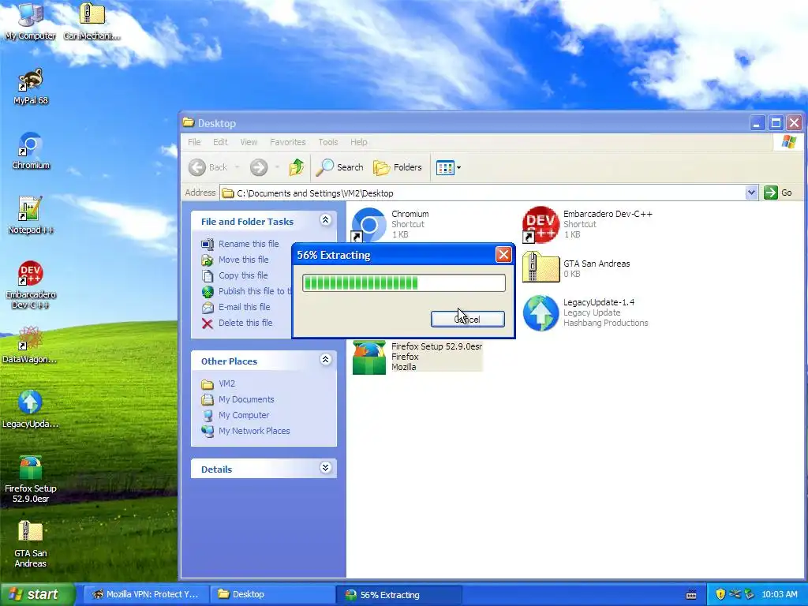808x606 pixels.
Task: Close the 56% Extracting dialog
Action: pos(503,255)
